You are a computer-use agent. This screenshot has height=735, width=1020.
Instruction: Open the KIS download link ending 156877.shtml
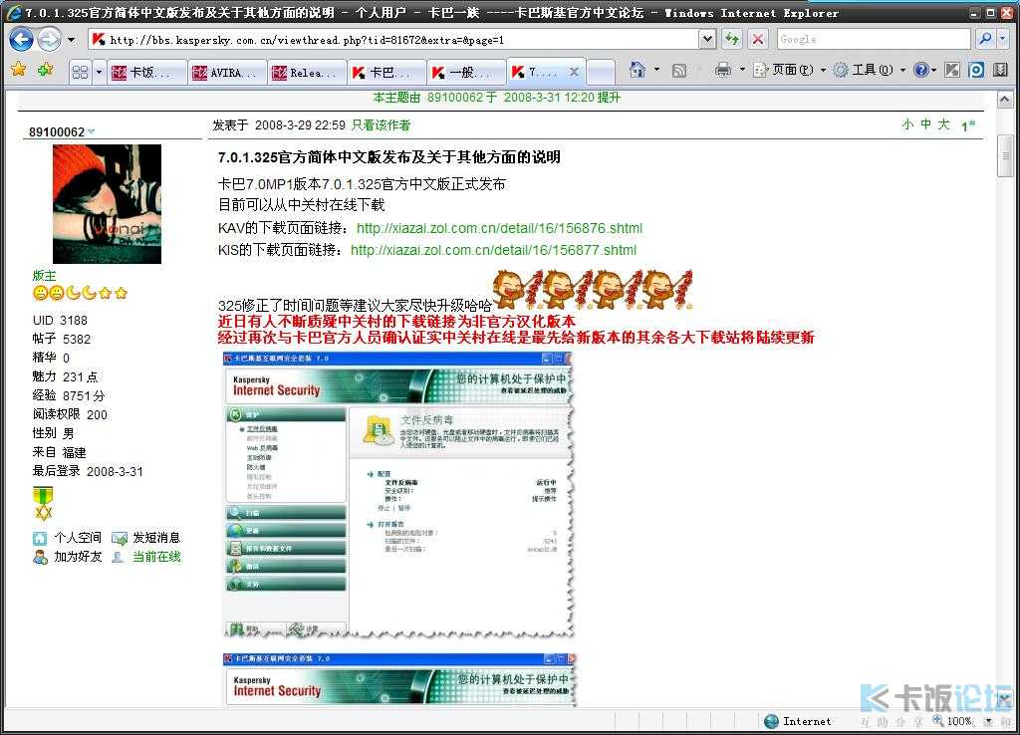click(x=493, y=250)
